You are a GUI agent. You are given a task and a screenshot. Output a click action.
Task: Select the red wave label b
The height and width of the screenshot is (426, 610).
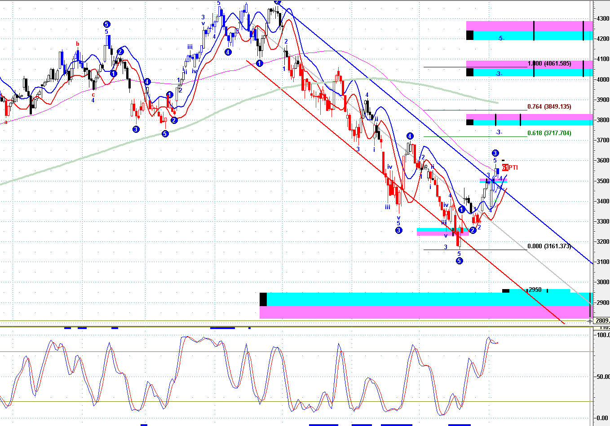pyautogui.click(x=77, y=44)
